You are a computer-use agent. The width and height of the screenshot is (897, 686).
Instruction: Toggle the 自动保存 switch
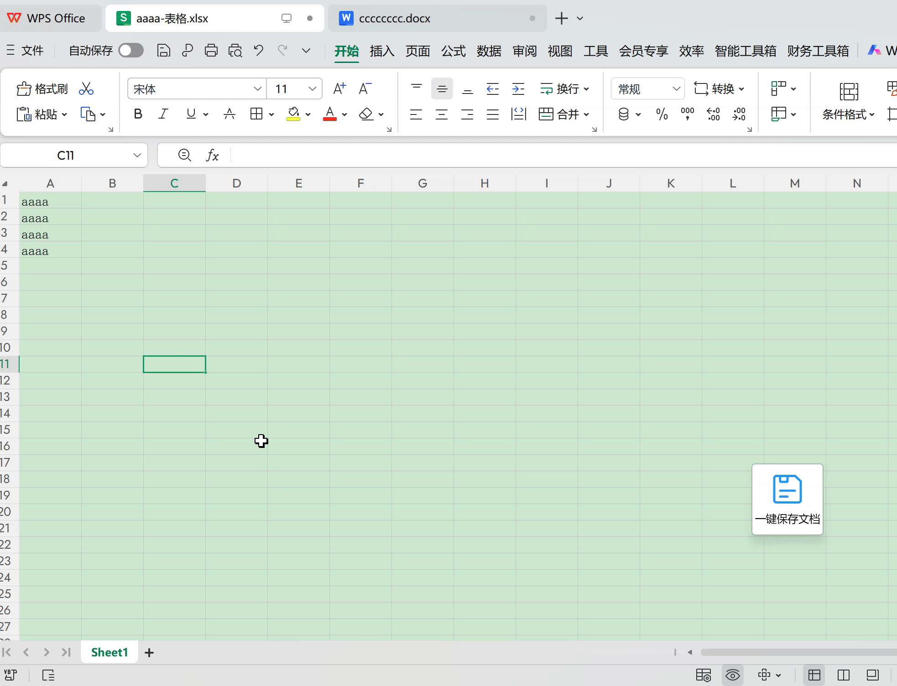pyautogui.click(x=131, y=50)
